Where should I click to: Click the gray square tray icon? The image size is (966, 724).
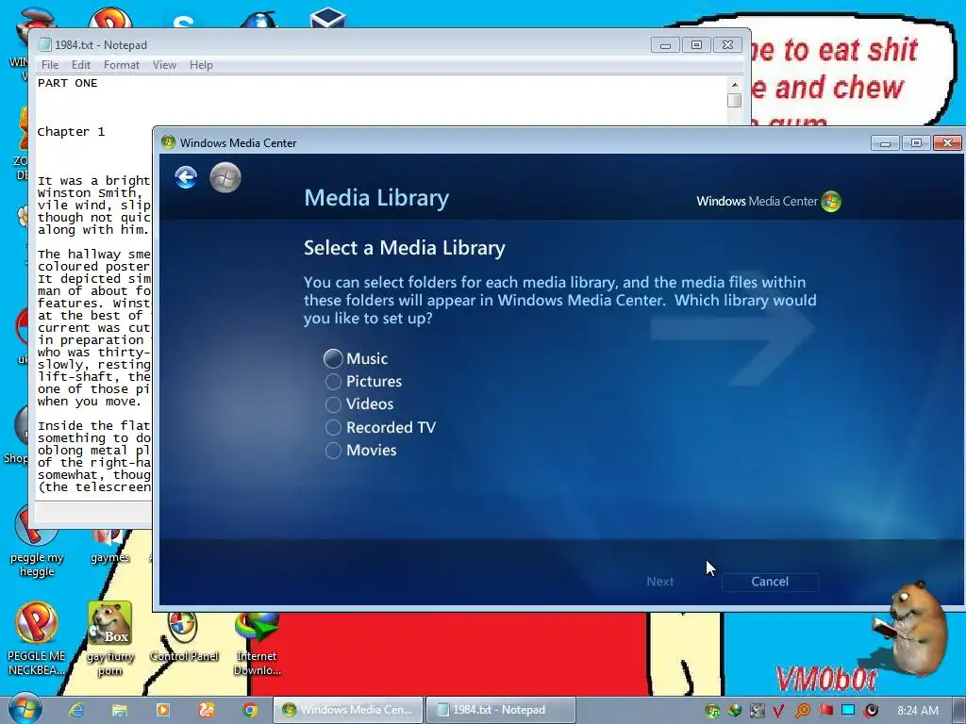tap(758, 711)
